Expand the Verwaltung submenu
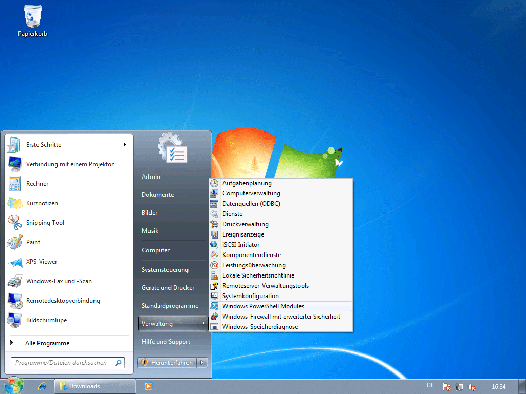The image size is (526, 394). tap(173, 324)
